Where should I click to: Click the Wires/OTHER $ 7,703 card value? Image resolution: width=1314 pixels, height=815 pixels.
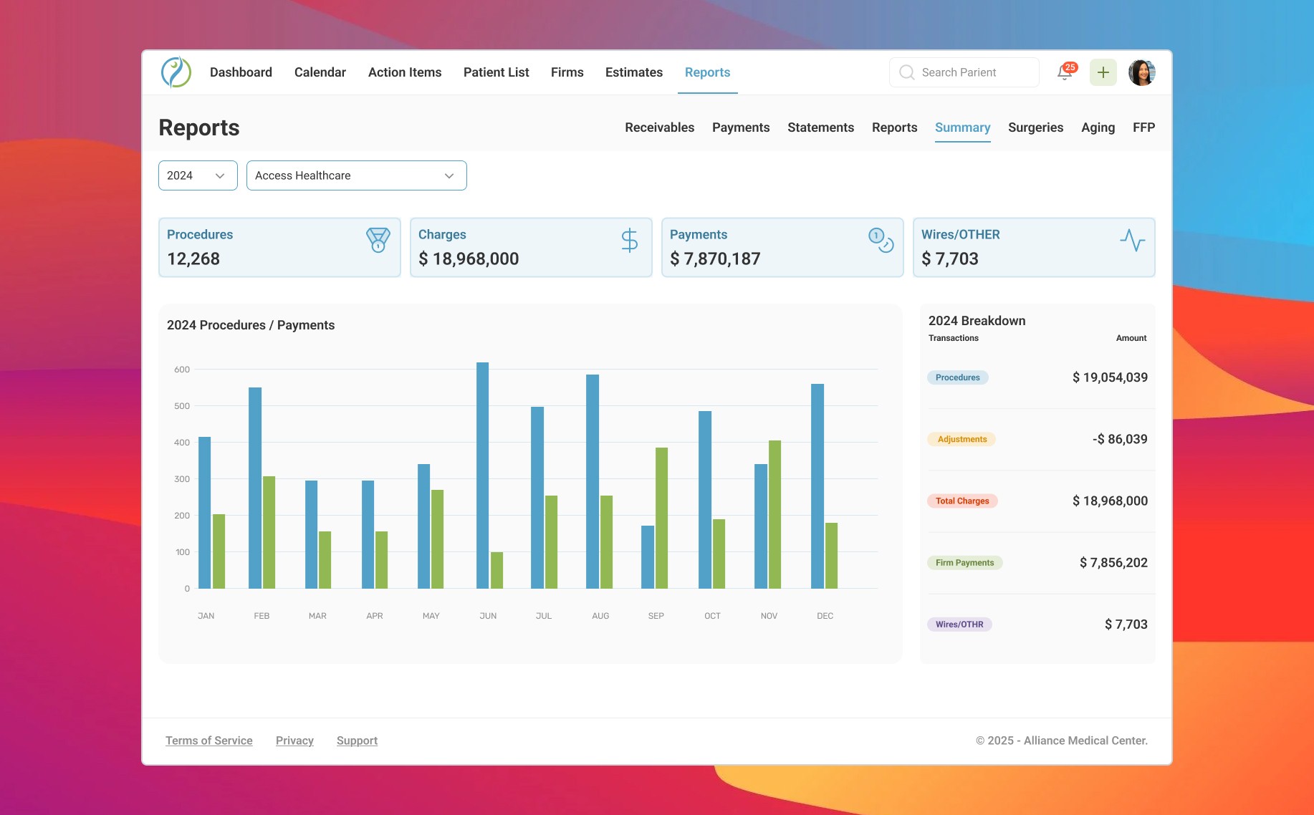950,259
